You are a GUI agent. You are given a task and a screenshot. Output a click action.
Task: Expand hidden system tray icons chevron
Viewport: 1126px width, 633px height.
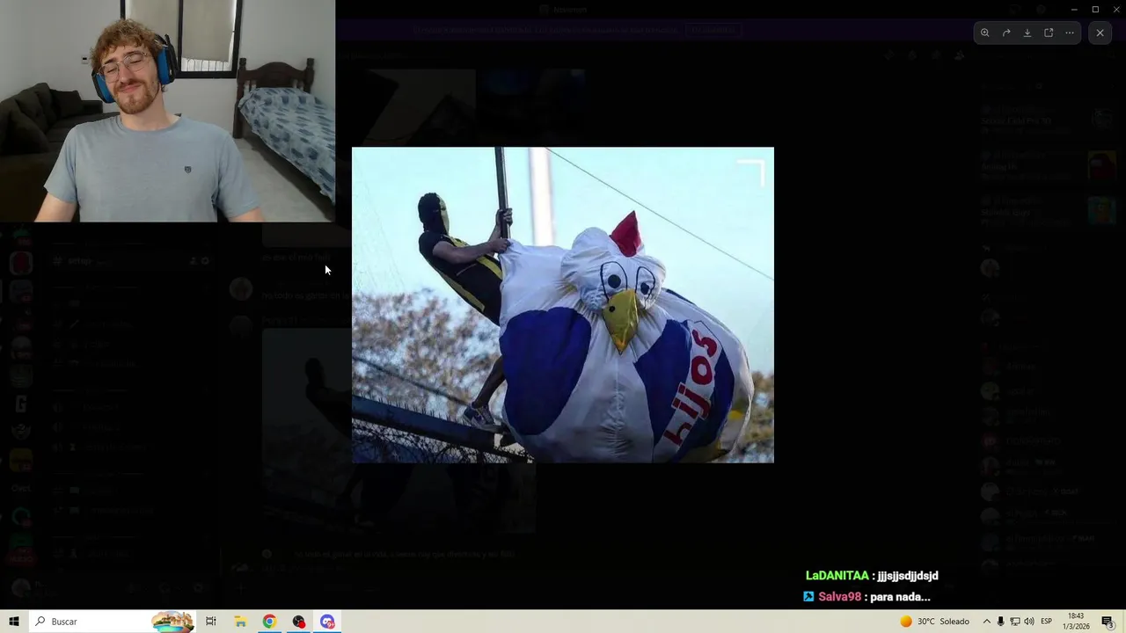(986, 622)
